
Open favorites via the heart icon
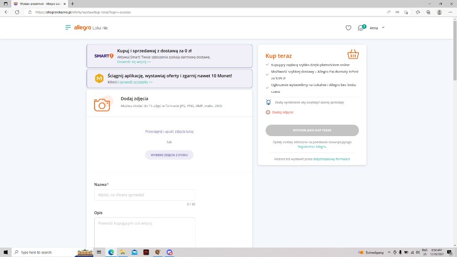[348, 28]
